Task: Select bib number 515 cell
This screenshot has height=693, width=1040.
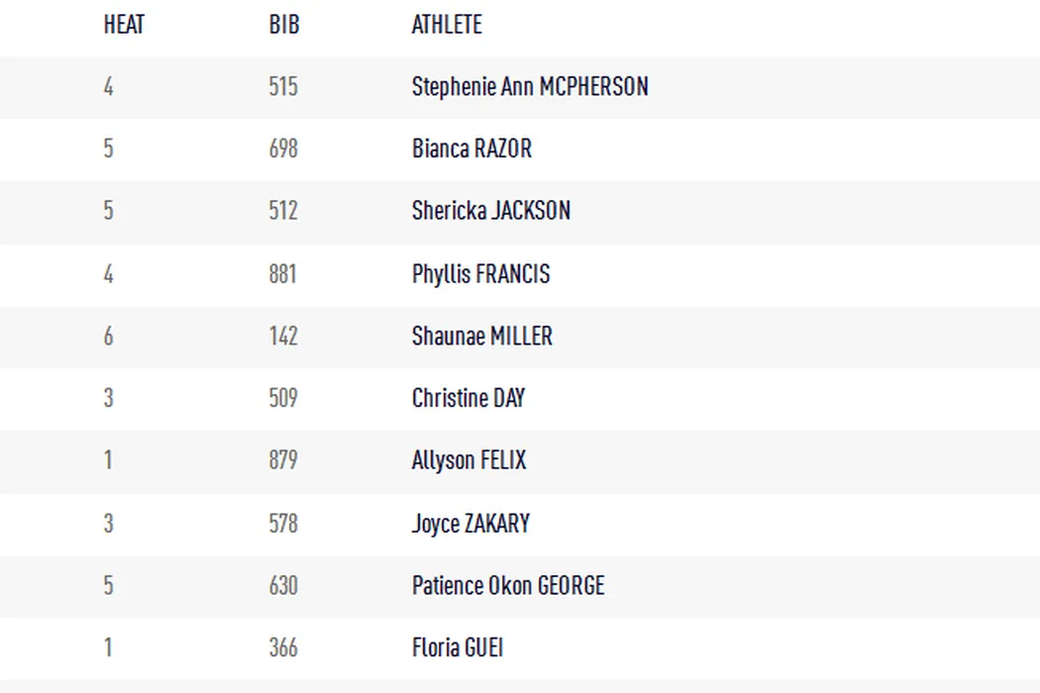Action: pyautogui.click(x=283, y=87)
